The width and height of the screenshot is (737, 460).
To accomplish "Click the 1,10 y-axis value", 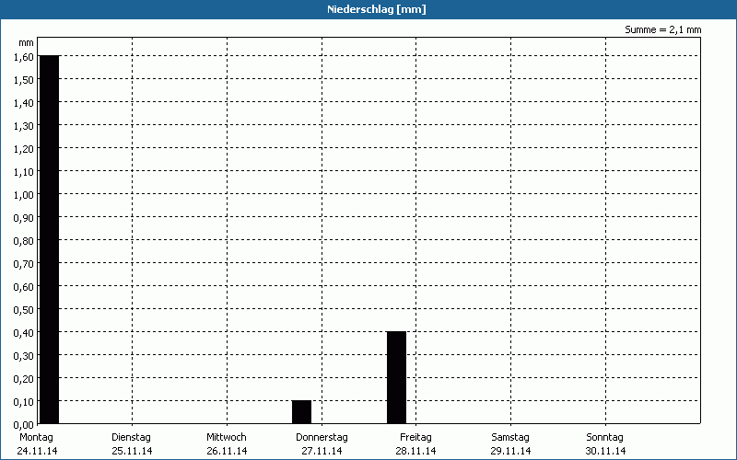I will tap(24, 172).
